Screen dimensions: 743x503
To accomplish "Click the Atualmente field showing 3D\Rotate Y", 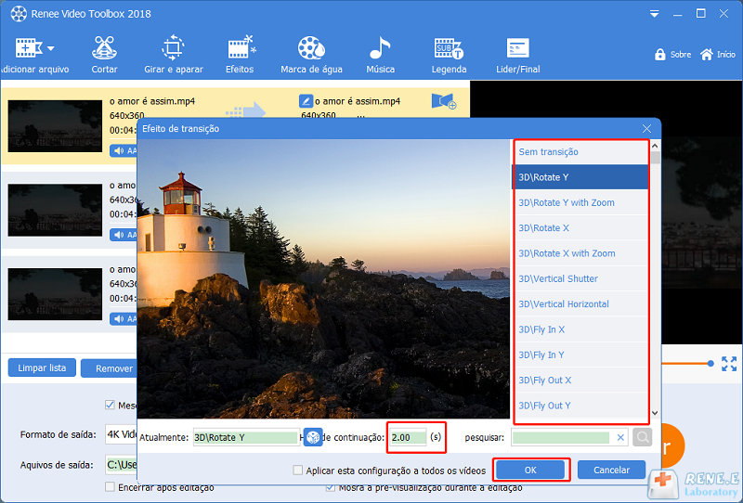I will click(x=245, y=437).
